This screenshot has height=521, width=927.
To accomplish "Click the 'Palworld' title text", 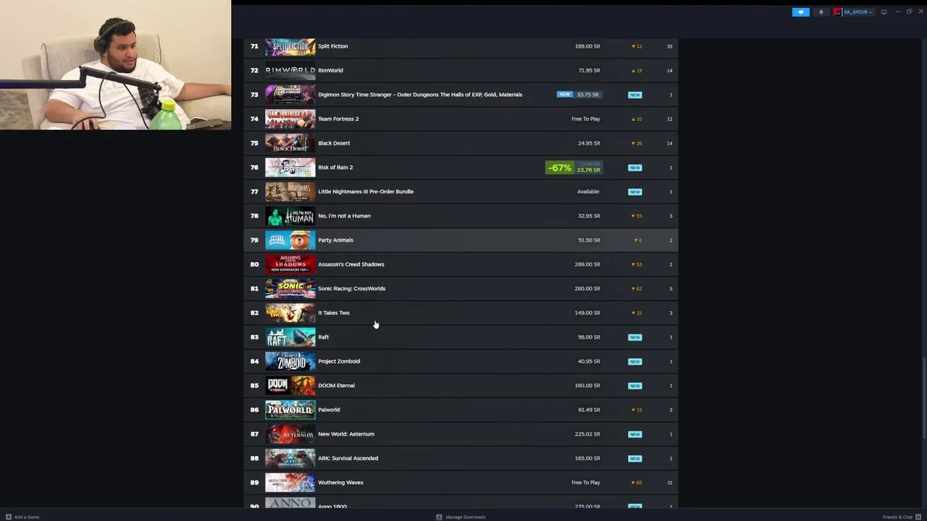I will (329, 410).
